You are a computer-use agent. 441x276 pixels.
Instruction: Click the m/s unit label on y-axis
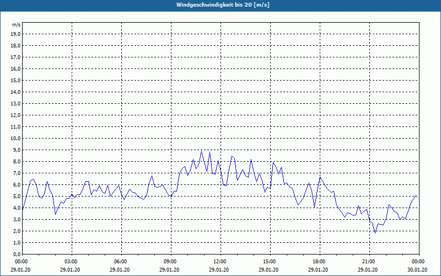point(16,25)
